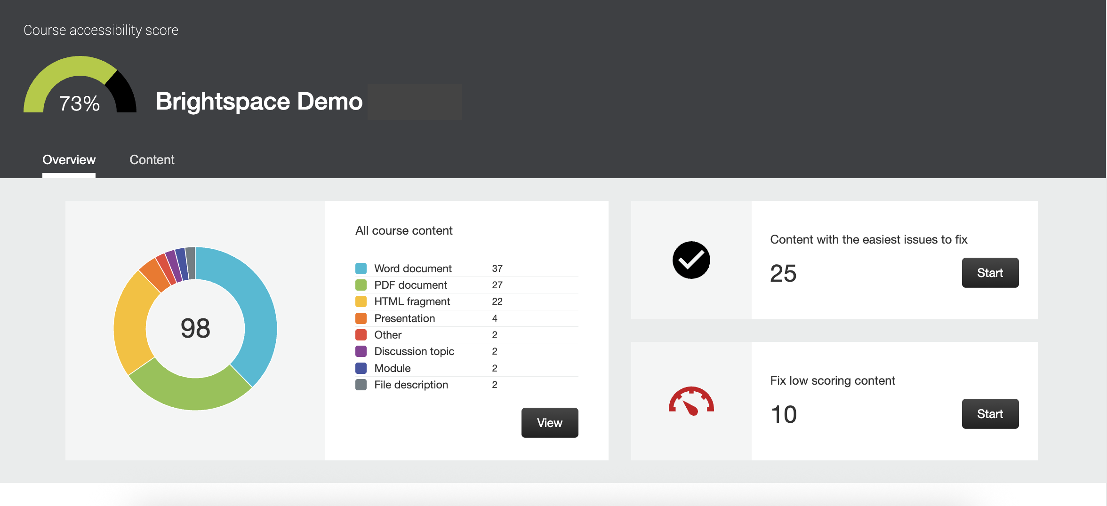This screenshot has width=1107, height=506.
Task: Click the orange Presentation legend swatch
Action: point(361,318)
